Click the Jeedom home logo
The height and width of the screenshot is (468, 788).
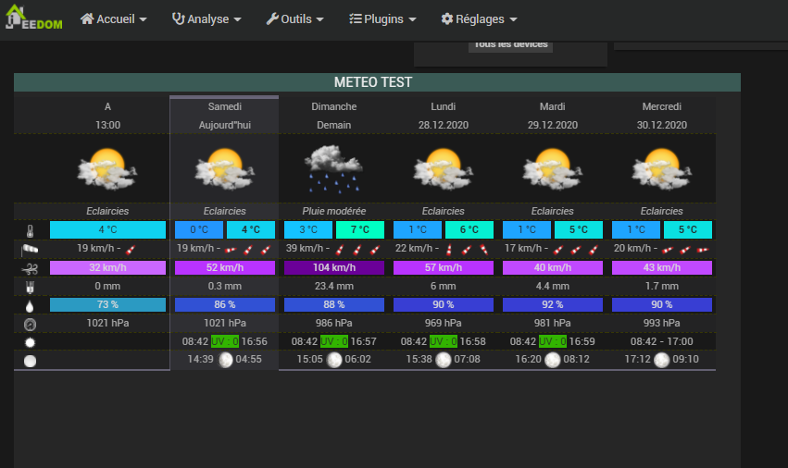click(x=33, y=18)
